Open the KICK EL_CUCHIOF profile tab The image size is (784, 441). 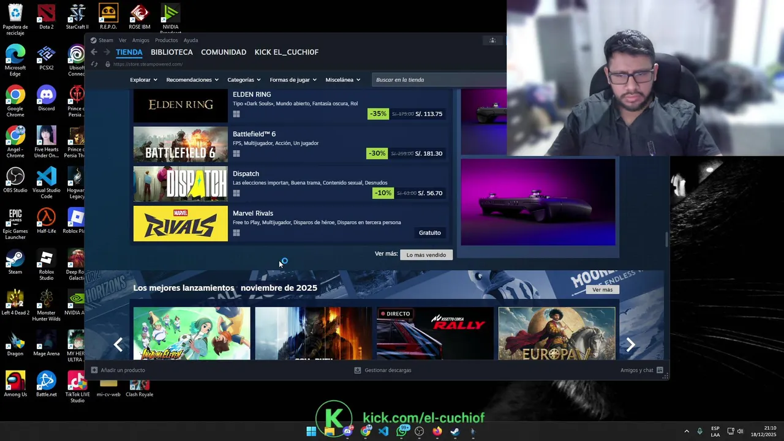click(286, 52)
